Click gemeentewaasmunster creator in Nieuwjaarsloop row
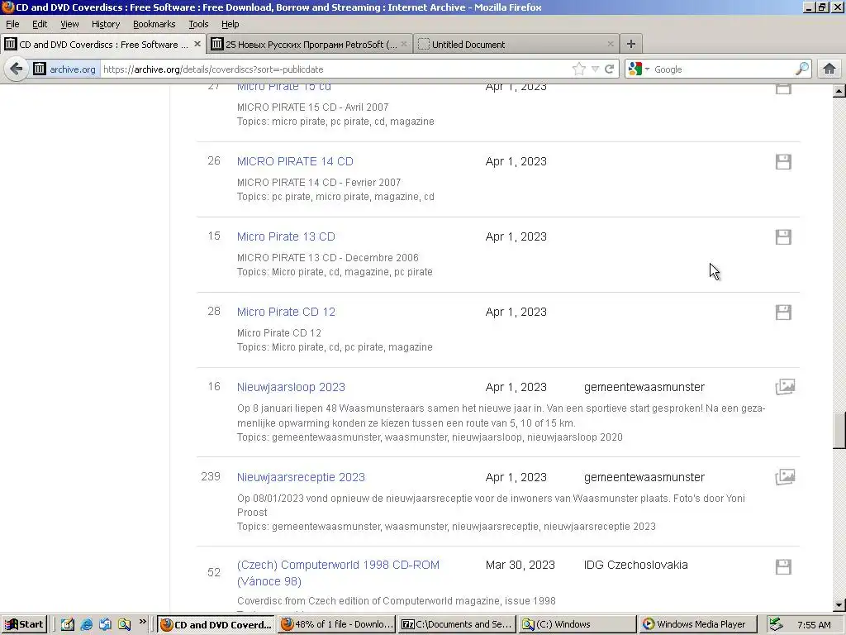The image size is (846, 635). [x=644, y=387]
